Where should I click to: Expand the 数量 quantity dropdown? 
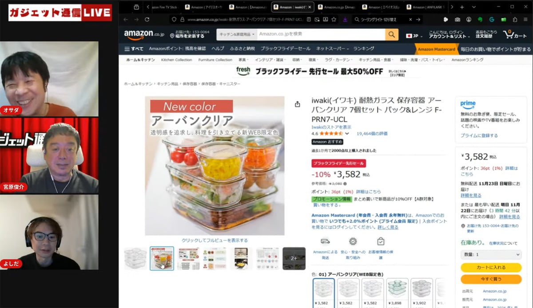[491, 255]
